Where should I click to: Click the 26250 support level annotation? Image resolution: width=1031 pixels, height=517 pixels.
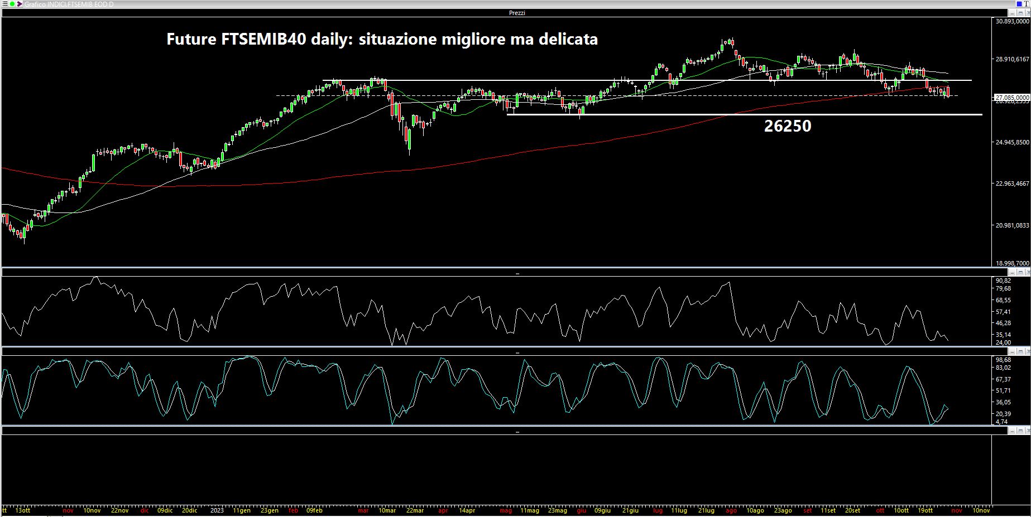(x=787, y=126)
